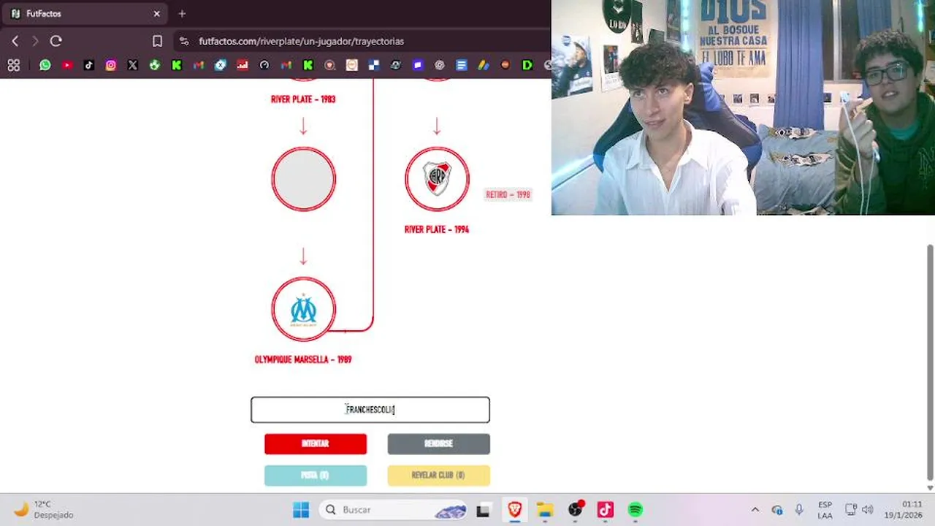Open the 12°C Despejado weather widget
This screenshot has width=935, height=526.
click(44, 509)
